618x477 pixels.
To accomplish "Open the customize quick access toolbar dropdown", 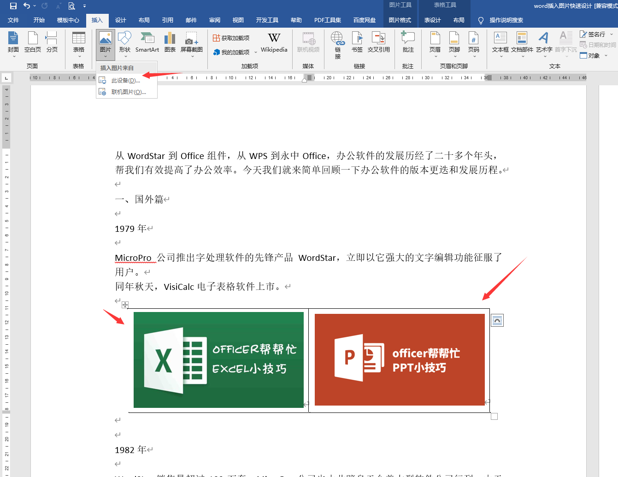I will click(84, 6).
